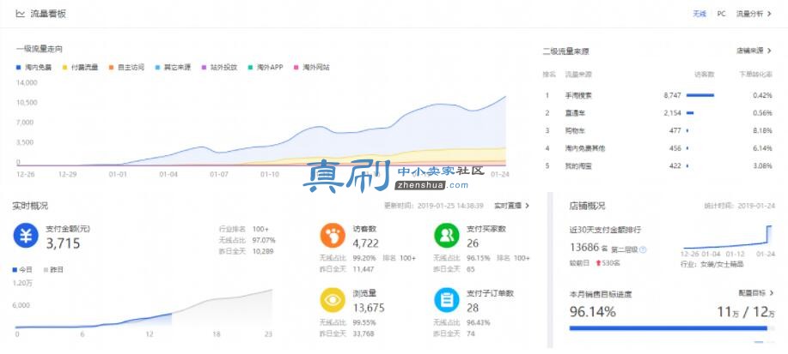Open the 实时直播 link
The height and width of the screenshot is (354, 788).
point(511,206)
